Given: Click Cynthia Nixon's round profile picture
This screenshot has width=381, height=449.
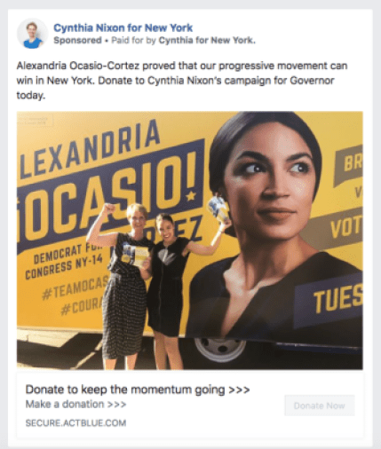Looking at the screenshot, I should (x=32, y=34).
